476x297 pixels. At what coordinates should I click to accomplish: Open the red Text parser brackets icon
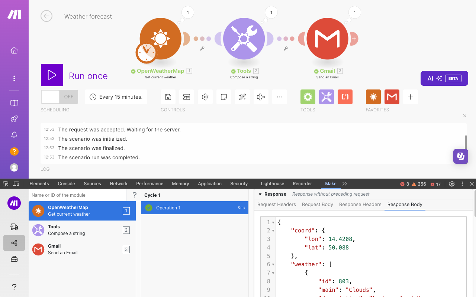click(345, 97)
